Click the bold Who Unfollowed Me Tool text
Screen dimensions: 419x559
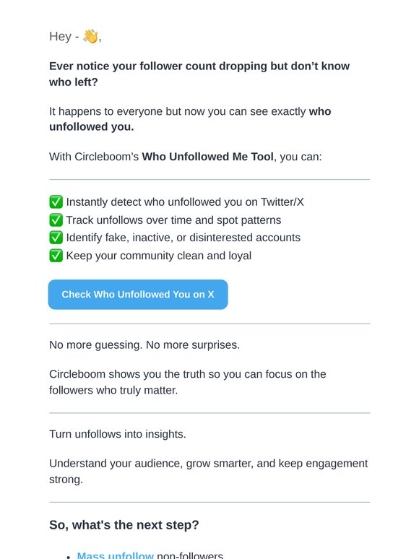(x=208, y=157)
